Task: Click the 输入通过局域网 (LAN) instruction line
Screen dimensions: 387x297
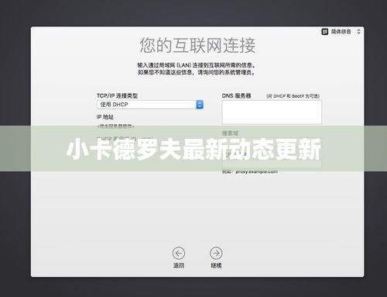Action: 197,65
